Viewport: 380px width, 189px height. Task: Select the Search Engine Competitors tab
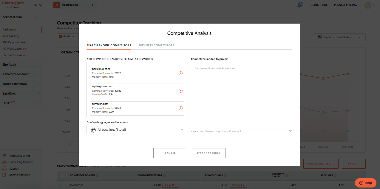(x=109, y=45)
